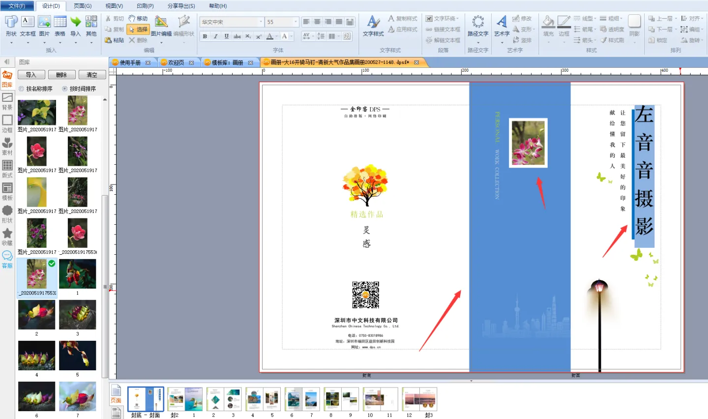Open the 模板 template panel in sidebar

7,191
